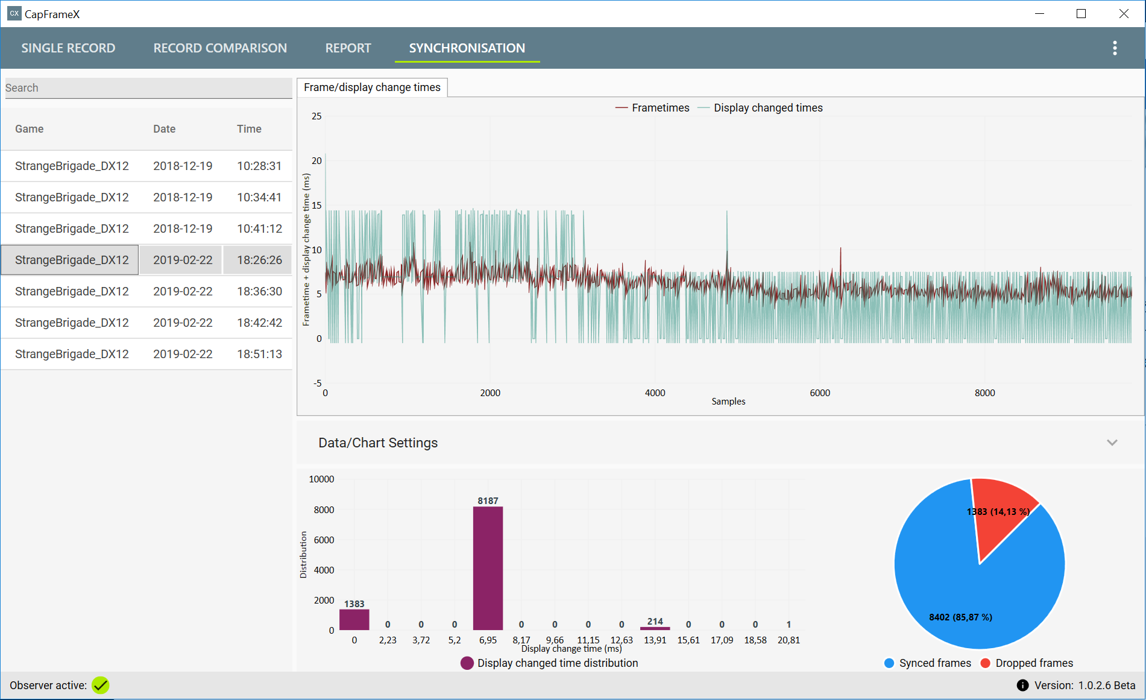Select the record from 18:42:42
The width and height of the screenshot is (1146, 700).
(146, 323)
